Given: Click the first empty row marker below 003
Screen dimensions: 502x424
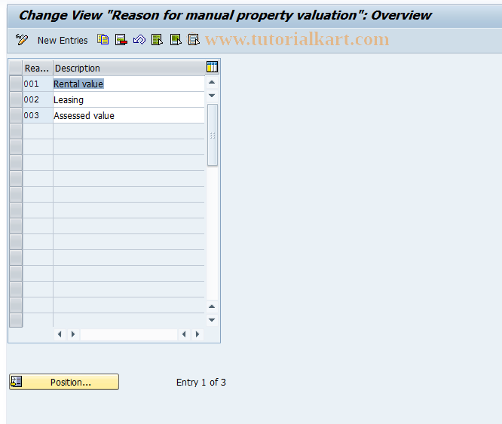Looking at the screenshot, I should click(16, 131).
